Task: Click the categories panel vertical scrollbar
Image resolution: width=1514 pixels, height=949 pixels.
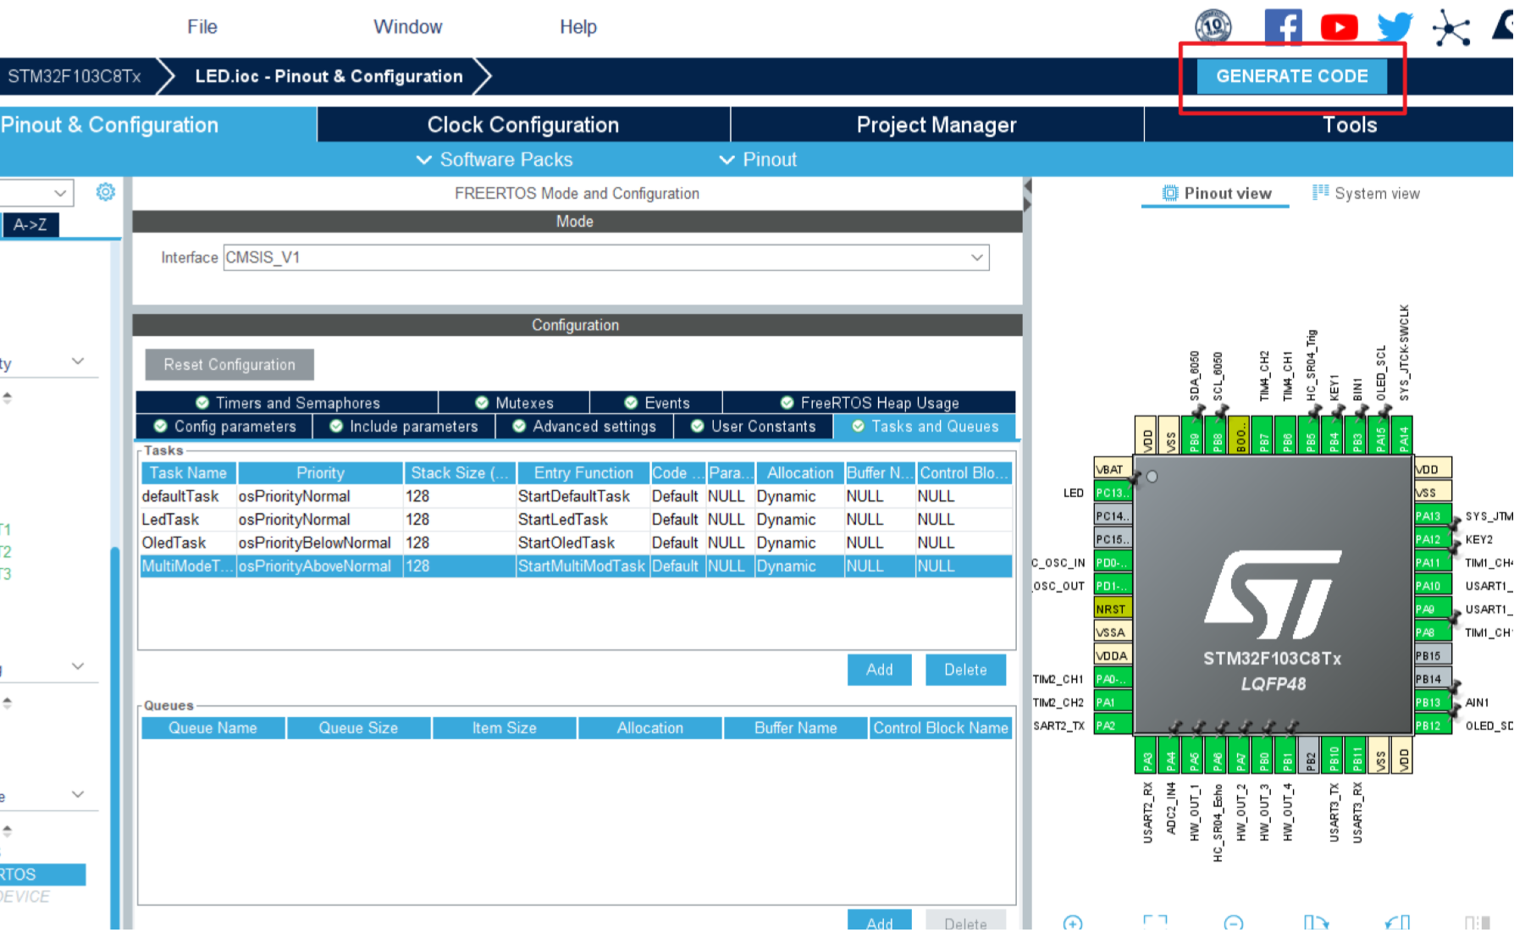Action: click(115, 737)
